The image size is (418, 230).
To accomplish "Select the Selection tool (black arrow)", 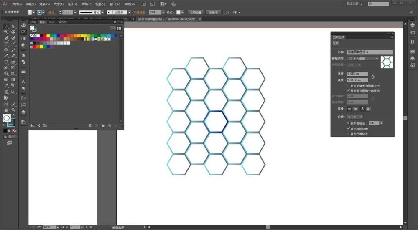I will coord(6,26).
